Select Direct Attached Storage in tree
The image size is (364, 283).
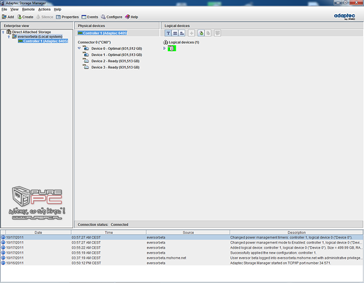31,32
